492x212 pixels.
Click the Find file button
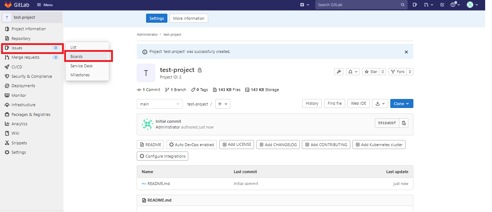(x=335, y=103)
